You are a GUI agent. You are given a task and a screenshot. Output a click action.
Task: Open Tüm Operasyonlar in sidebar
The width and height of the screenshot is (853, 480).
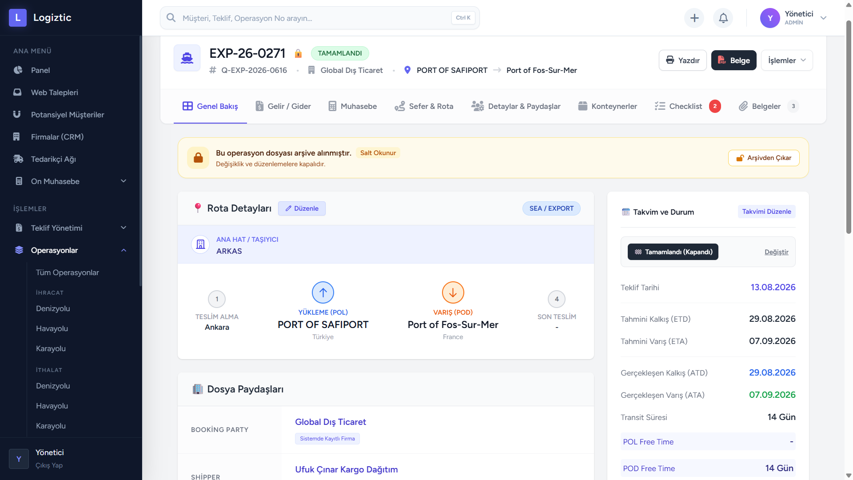[68, 272]
